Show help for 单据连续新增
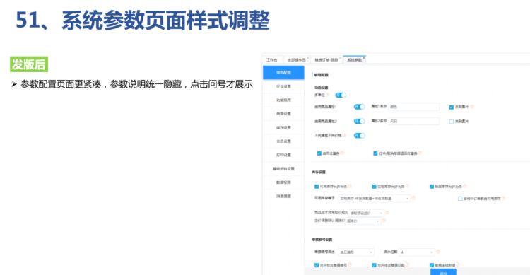The width and height of the screenshot is (530, 275). pos(458,264)
